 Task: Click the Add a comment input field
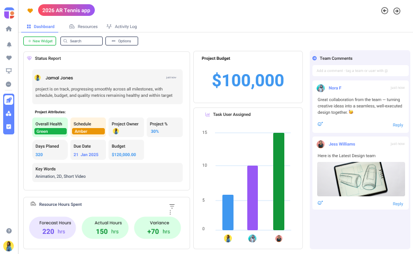pos(359,70)
